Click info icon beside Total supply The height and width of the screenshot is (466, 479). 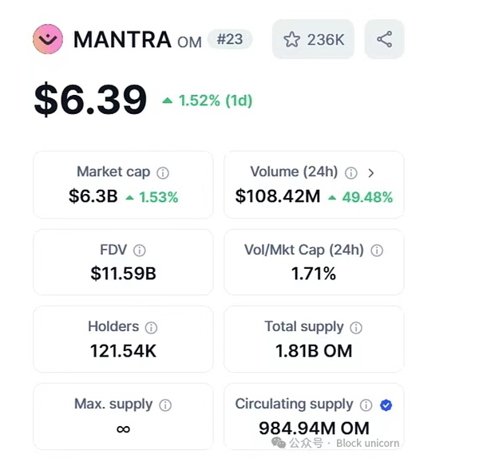(356, 327)
